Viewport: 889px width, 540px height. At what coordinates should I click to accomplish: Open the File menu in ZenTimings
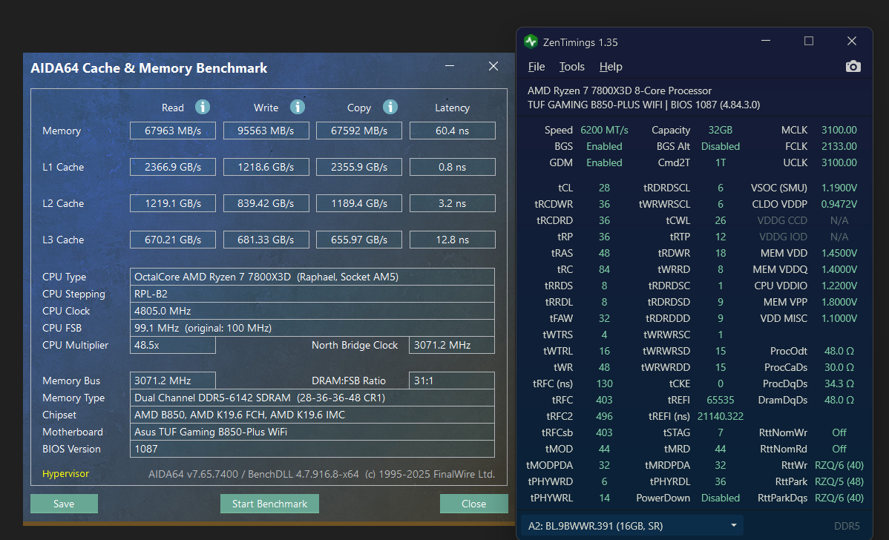click(x=537, y=66)
